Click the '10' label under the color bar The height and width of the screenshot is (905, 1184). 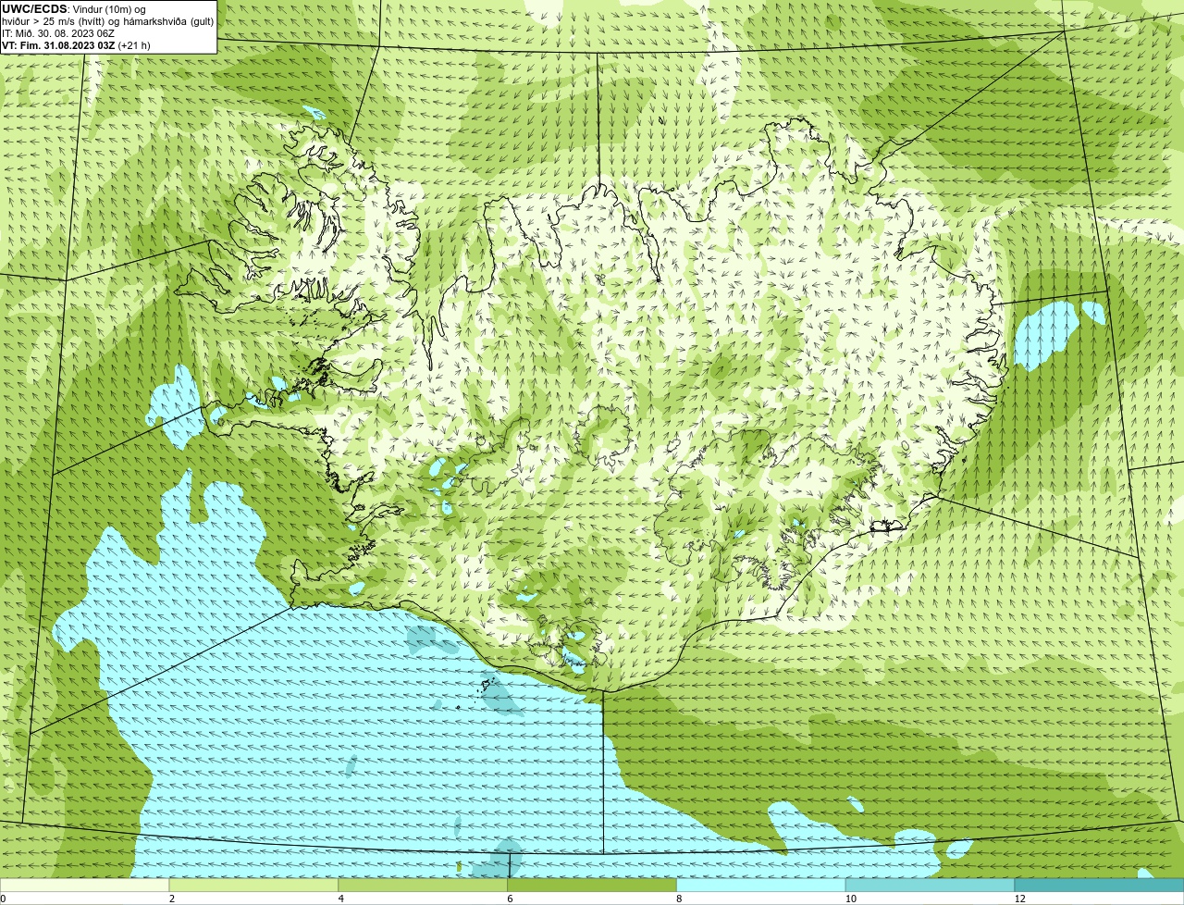[x=850, y=899]
